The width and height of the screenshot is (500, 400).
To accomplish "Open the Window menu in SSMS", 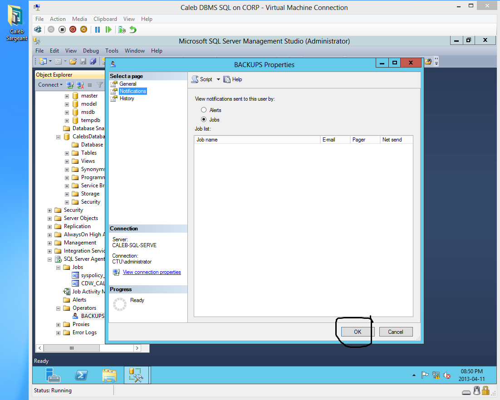I will click(135, 51).
